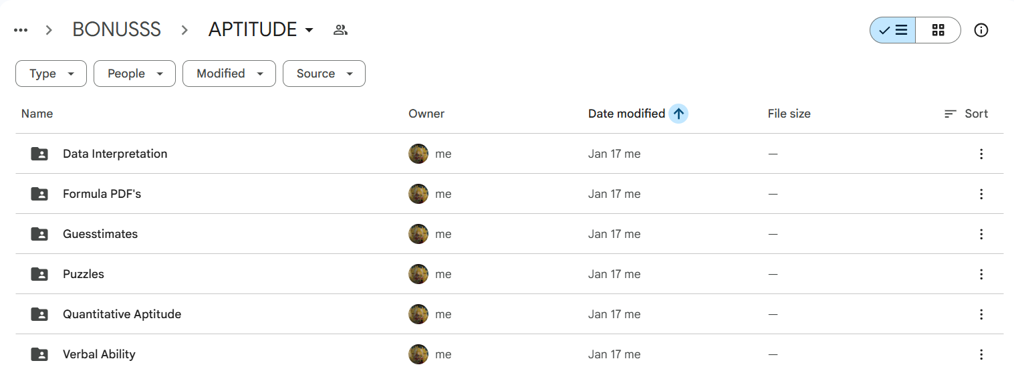Click the Formula PDF's shared folder icon
1014x373 pixels.
39,194
